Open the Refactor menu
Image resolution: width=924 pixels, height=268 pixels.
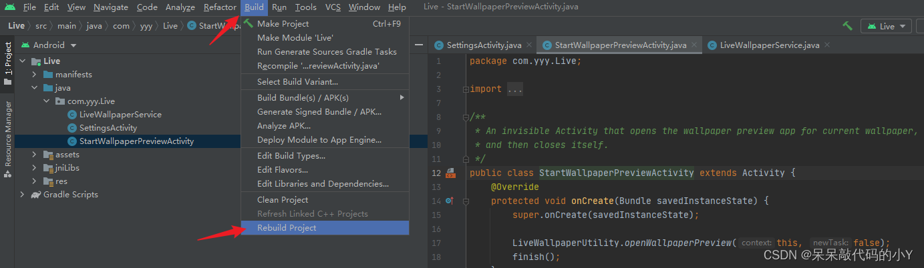(x=219, y=7)
